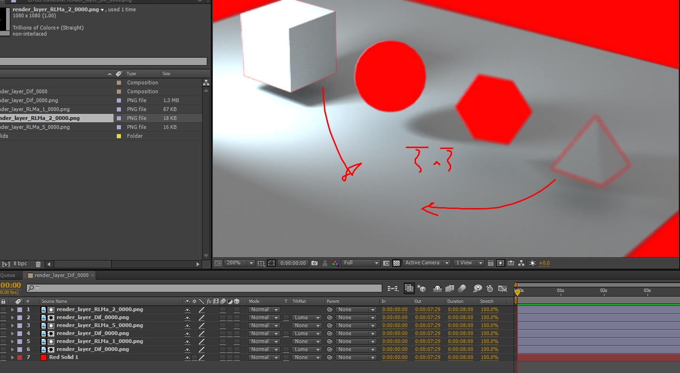Click the Mode column header in timeline
This screenshot has height=373, width=680.
[x=254, y=301]
